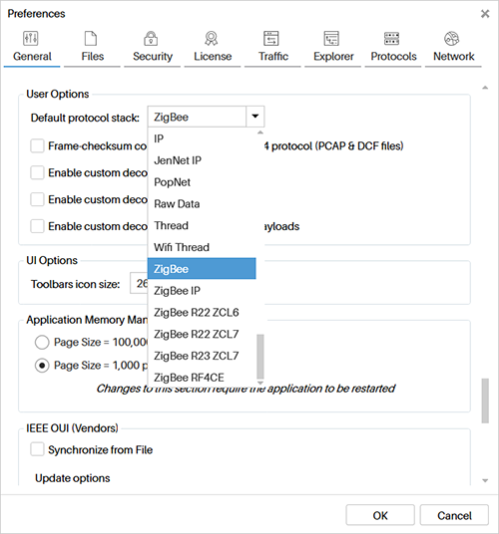Click the dropdown list scrollbar thumb
The image size is (499, 534).
point(260,357)
